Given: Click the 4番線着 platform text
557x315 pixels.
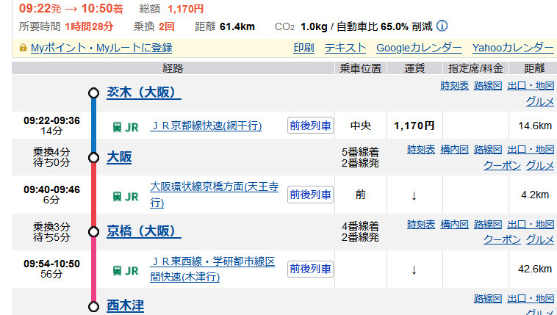Looking at the screenshot, I should [x=360, y=226].
